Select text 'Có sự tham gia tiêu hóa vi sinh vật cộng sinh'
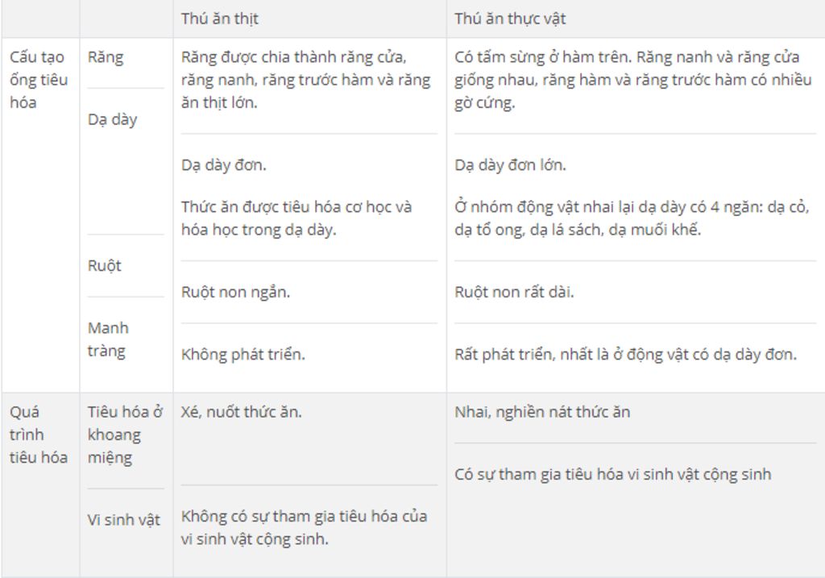The width and height of the screenshot is (825, 578). (x=612, y=474)
